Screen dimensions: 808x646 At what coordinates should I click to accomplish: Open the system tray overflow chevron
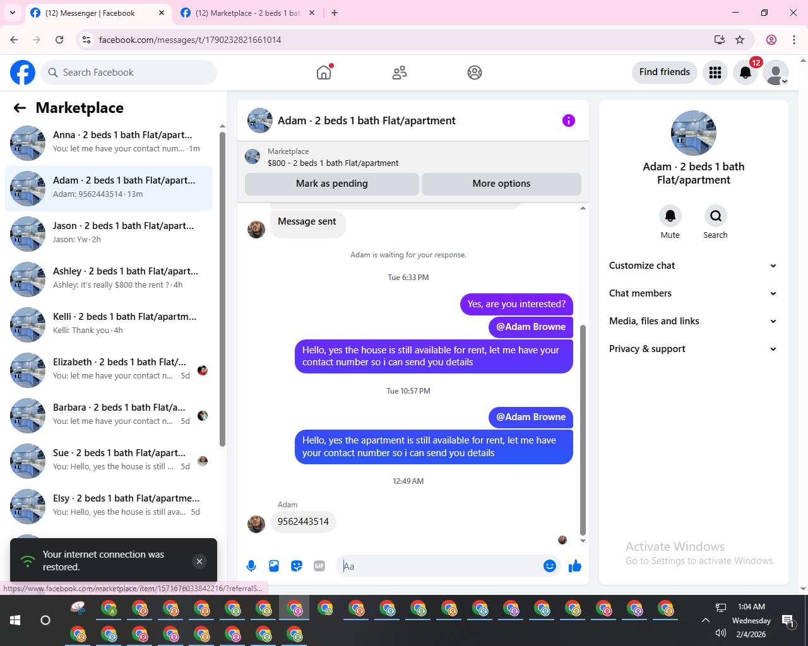705,620
